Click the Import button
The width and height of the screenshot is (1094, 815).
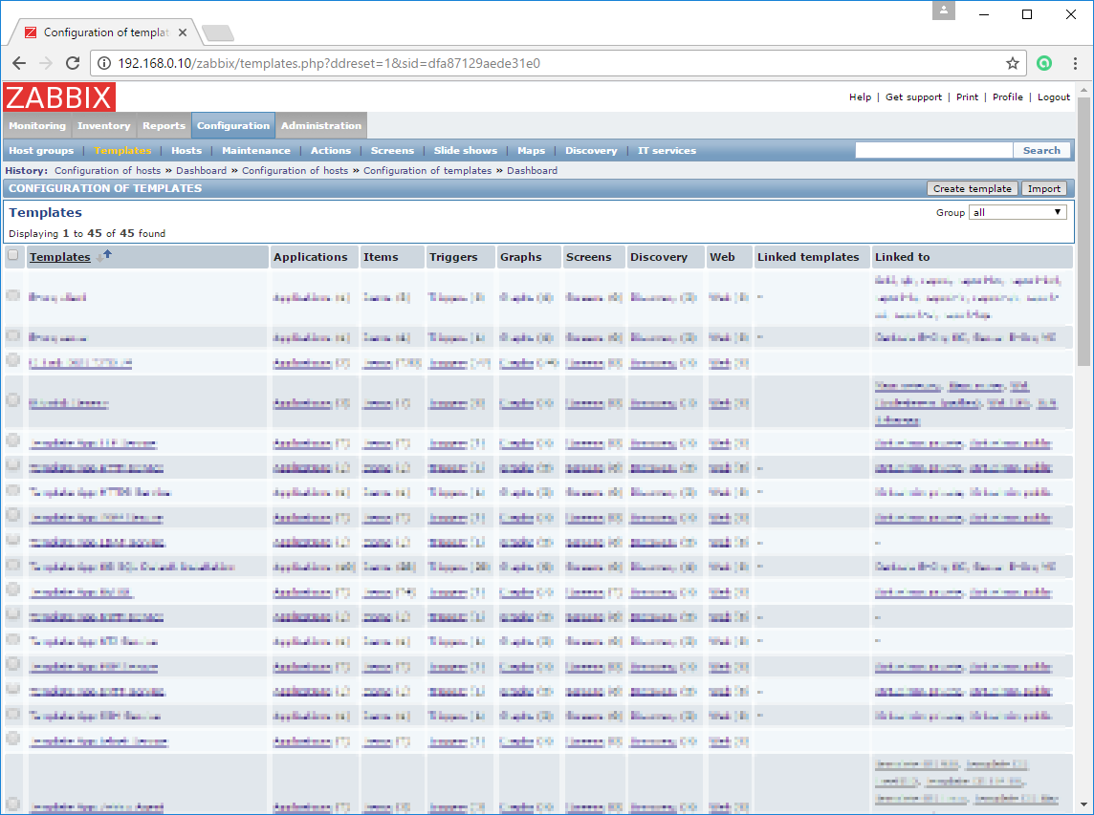pyautogui.click(x=1043, y=189)
